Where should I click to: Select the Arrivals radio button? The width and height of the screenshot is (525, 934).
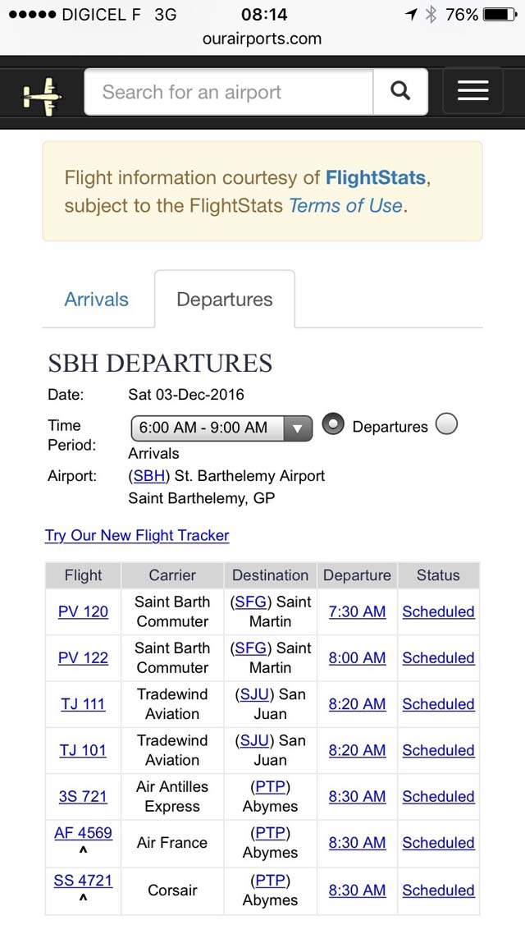click(446, 424)
